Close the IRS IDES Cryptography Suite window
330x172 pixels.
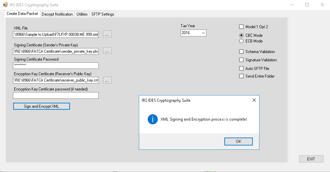pyautogui.click(x=322, y=5)
